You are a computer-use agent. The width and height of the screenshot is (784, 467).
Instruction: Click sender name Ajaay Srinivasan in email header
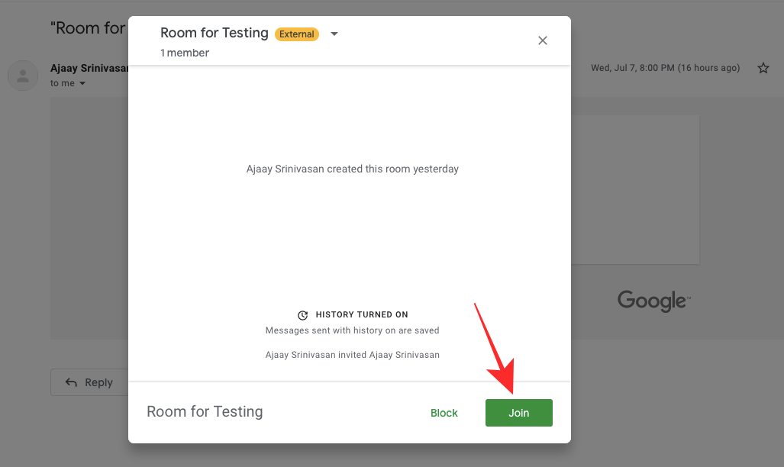88,68
